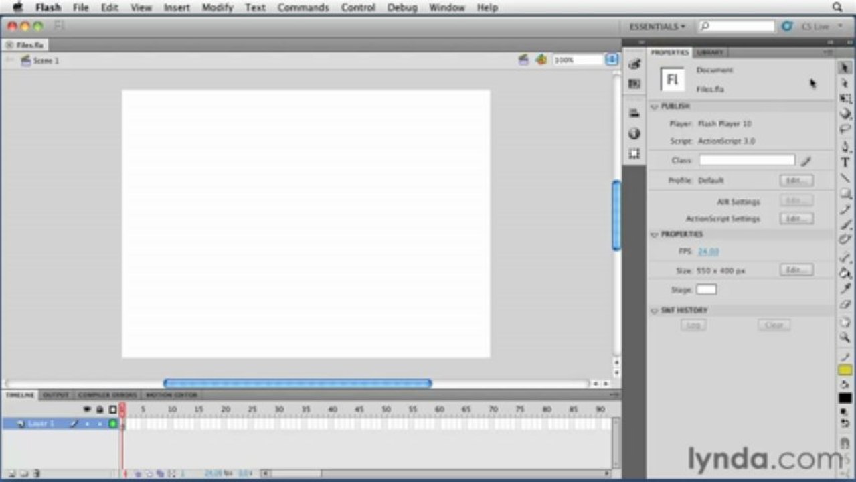Toggle Onion Skin in timeline footer
Image resolution: width=856 pixels, height=482 pixels.
[x=139, y=473]
